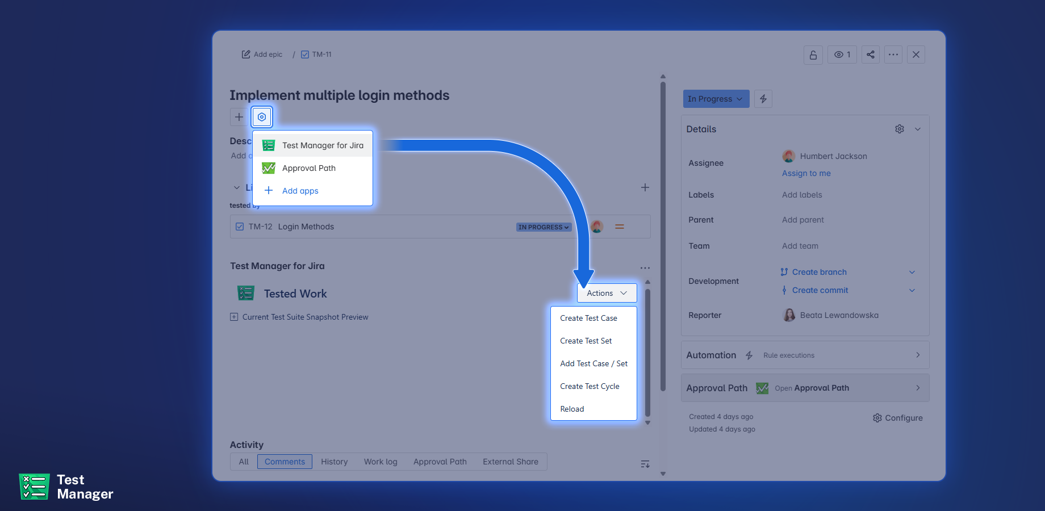
Task: Expand the Create commit chevron
Action: tap(912, 290)
